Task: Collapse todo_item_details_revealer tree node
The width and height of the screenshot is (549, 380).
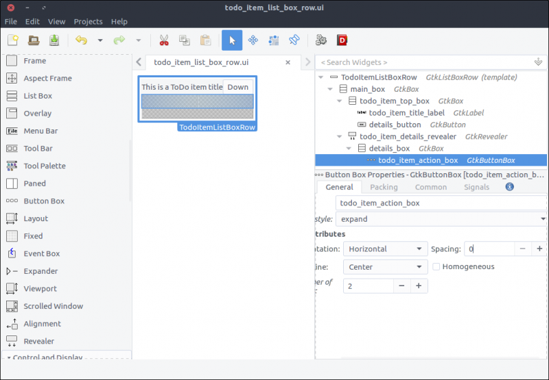Action: pyautogui.click(x=339, y=136)
